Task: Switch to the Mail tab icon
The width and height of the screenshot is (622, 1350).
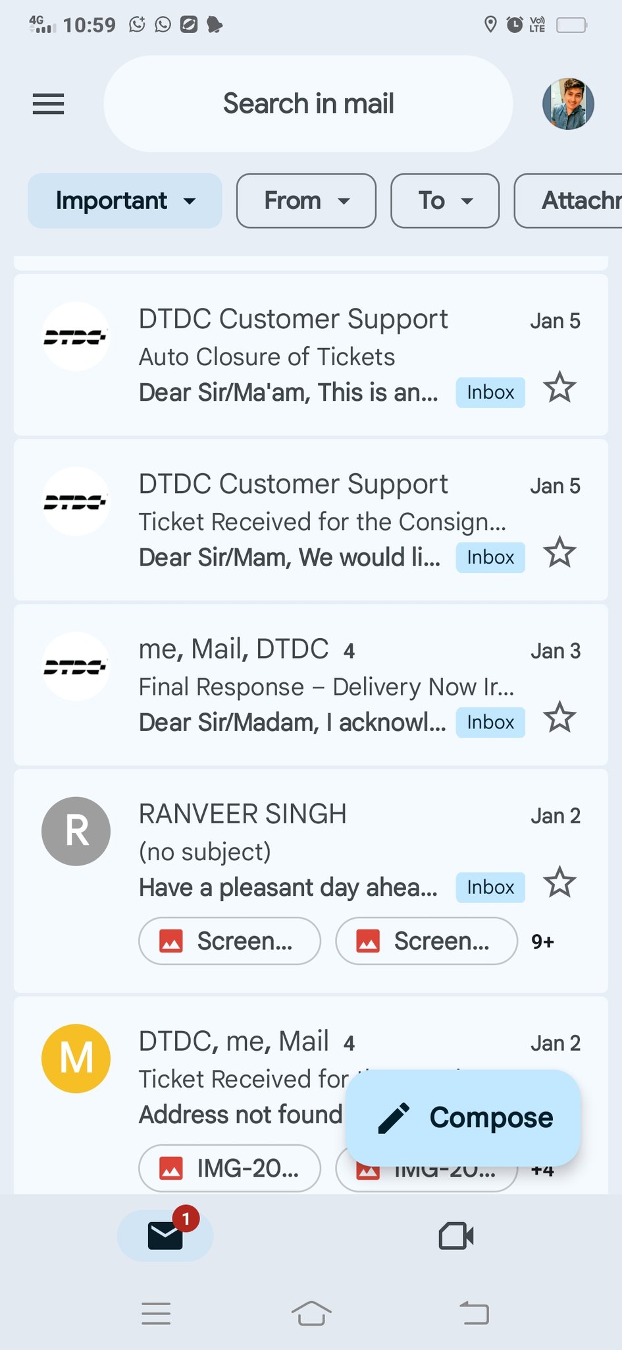Action: (x=165, y=1235)
